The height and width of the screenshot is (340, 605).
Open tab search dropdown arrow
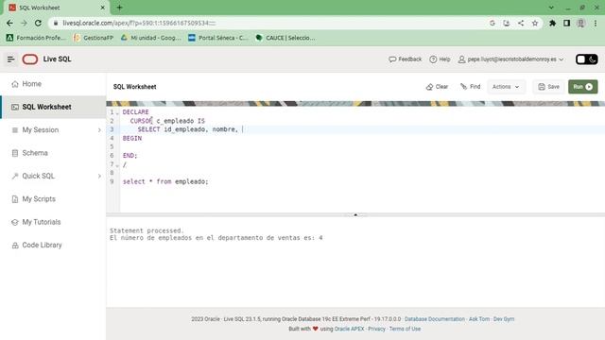551,8
